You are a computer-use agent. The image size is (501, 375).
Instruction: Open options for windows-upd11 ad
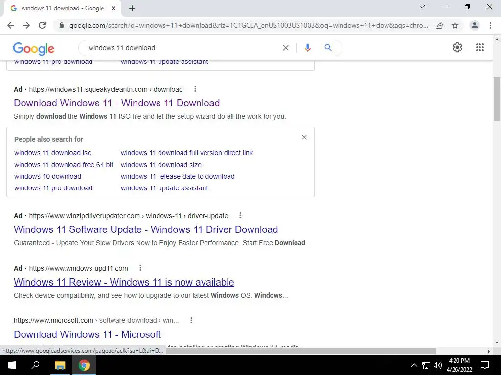click(140, 268)
